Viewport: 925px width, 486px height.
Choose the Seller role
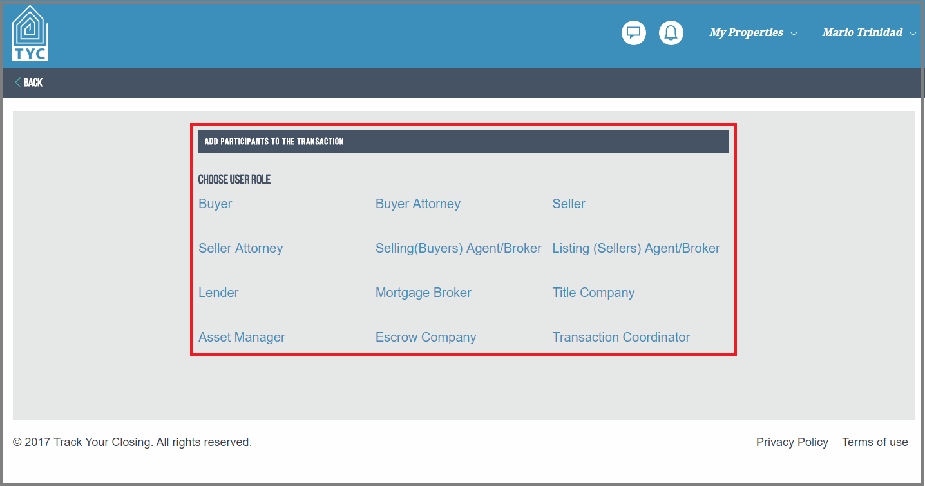[568, 204]
